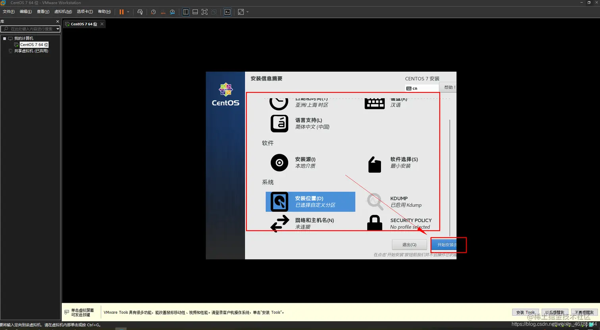Click the 不要提醒我 never remind button
Image resolution: width=600 pixels, height=330 pixels.
584,313
